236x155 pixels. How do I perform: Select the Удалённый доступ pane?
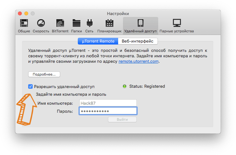141,26
